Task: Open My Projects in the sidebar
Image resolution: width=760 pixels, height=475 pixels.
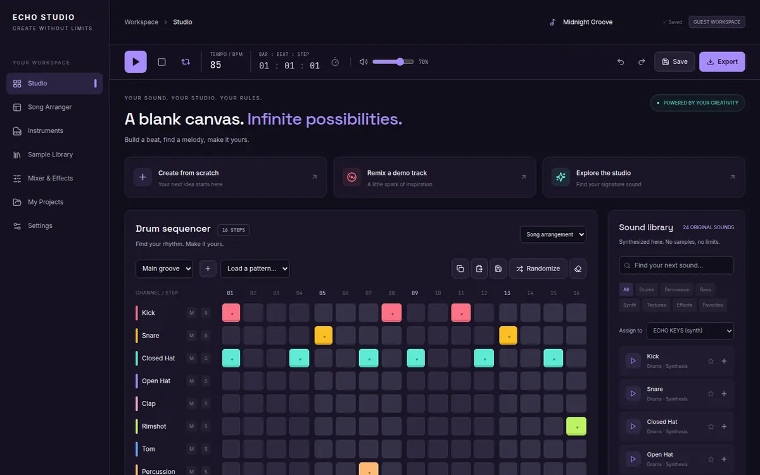Action: 54,202
